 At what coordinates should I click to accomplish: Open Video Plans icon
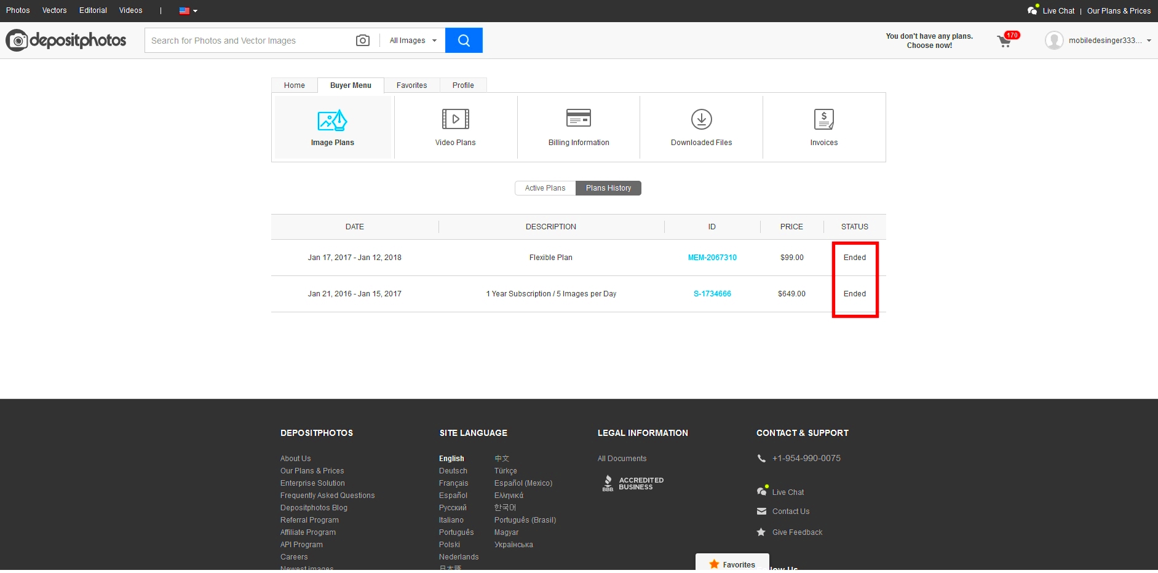coord(455,119)
